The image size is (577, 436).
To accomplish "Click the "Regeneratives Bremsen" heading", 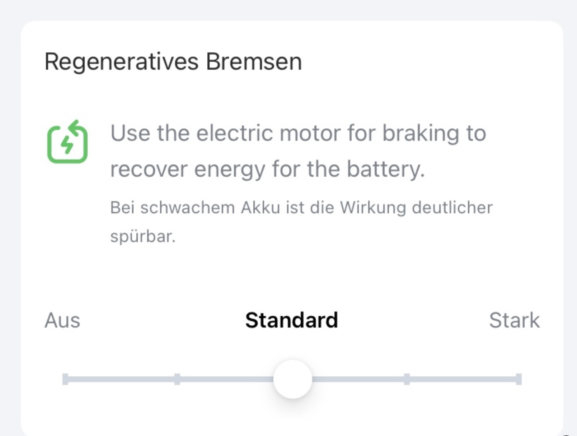I will pos(173,62).
